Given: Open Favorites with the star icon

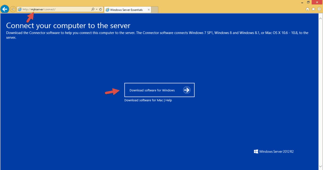Looking at the screenshot, I should click(313, 9).
